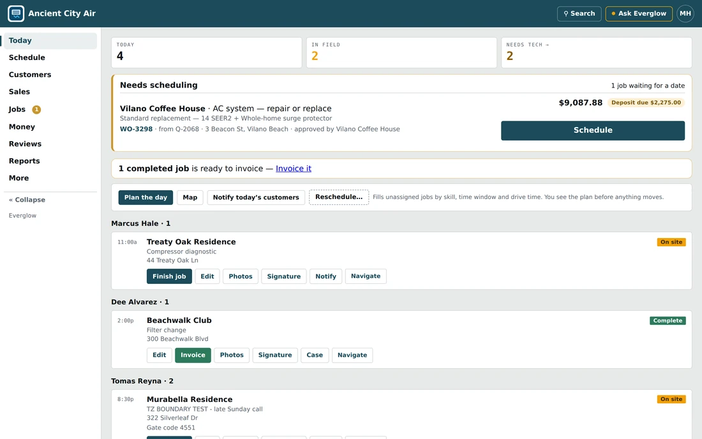The height and width of the screenshot is (439, 702).
Task: Open Signature for Beachwalk Club
Action: click(275, 355)
